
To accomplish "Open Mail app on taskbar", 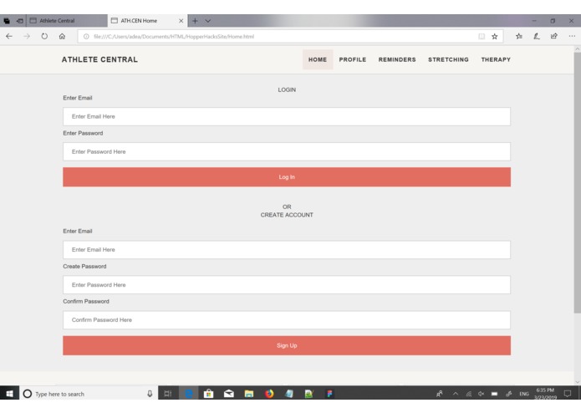I will pyautogui.click(x=229, y=394).
